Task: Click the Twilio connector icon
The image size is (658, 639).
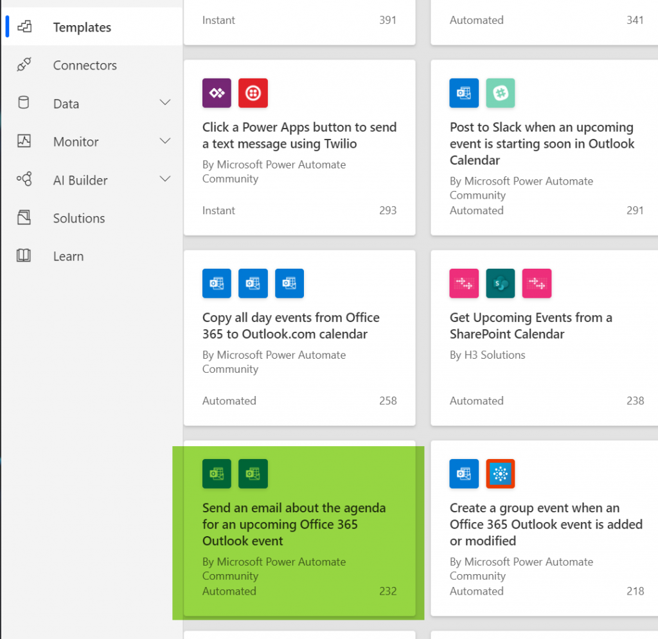Action: [x=253, y=93]
